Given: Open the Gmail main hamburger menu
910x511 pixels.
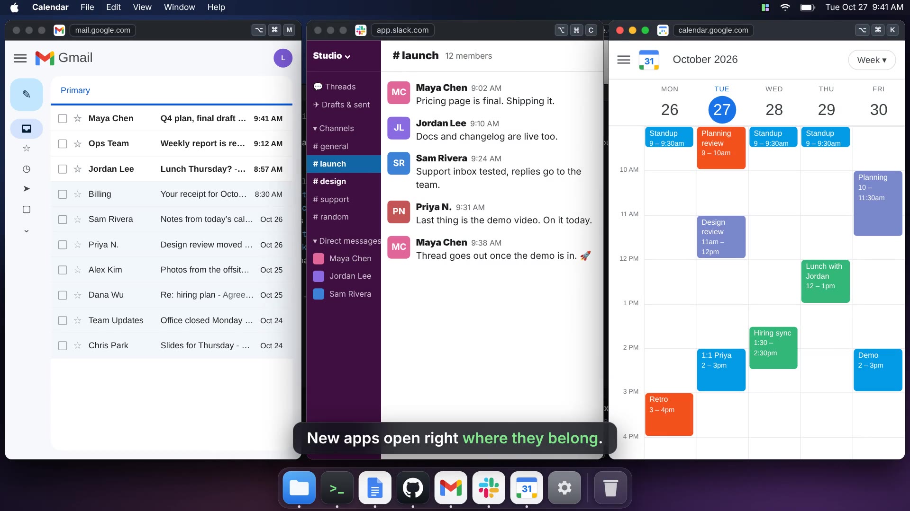Looking at the screenshot, I should tap(20, 58).
